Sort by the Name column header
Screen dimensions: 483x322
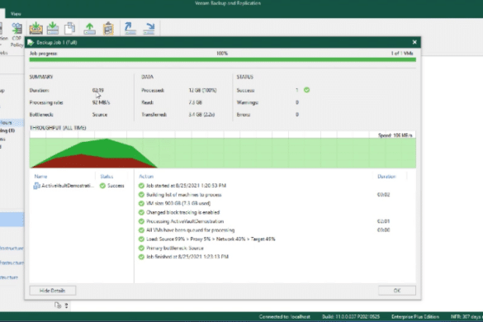[x=40, y=177]
